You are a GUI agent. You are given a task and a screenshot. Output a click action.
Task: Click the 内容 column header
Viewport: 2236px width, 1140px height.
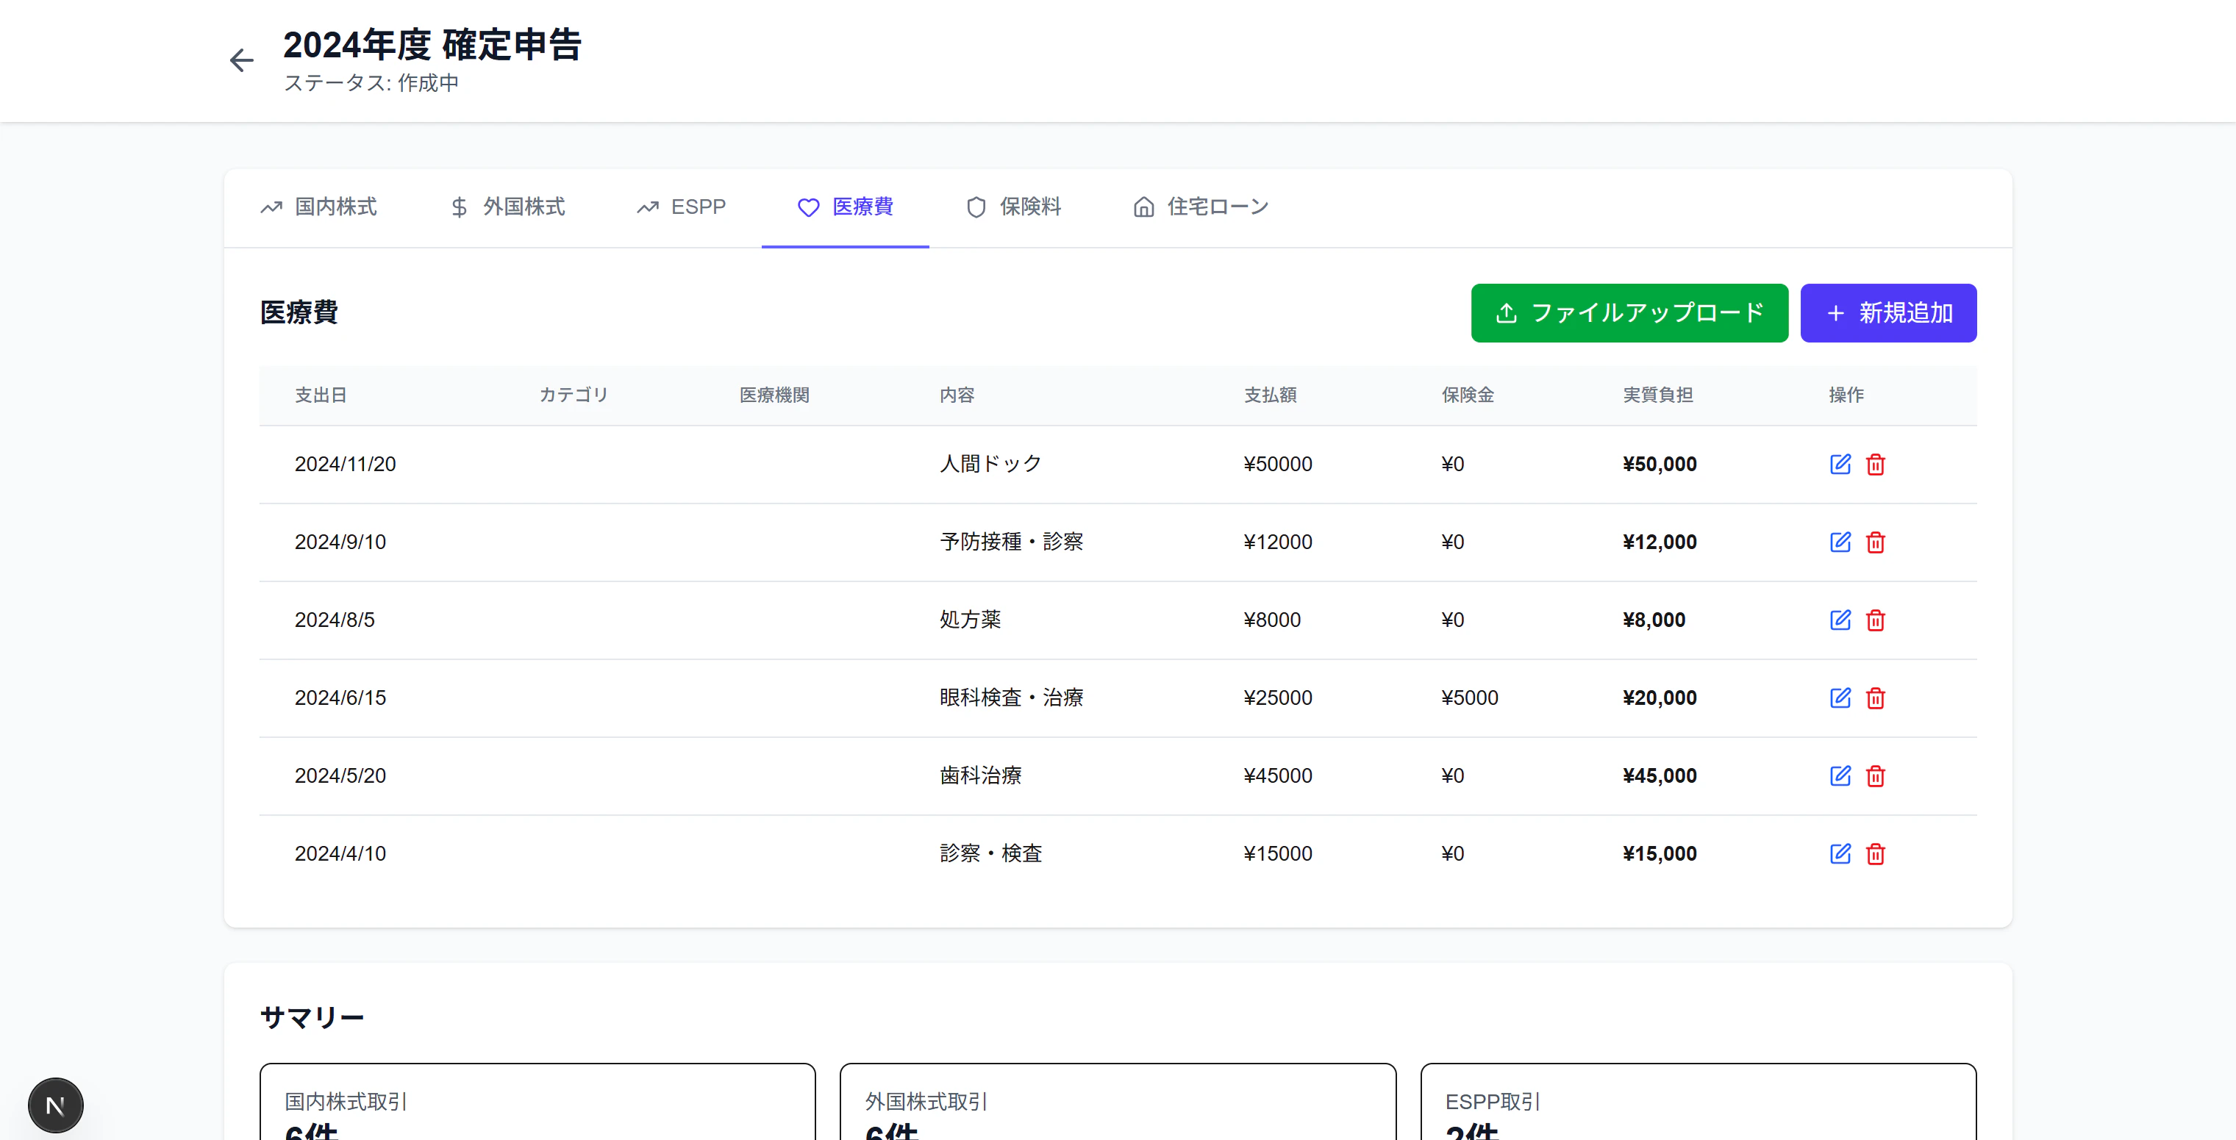(x=957, y=395)
